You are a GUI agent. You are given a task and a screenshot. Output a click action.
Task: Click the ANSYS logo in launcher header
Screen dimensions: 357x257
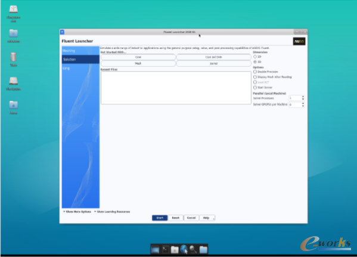[299, 41]
